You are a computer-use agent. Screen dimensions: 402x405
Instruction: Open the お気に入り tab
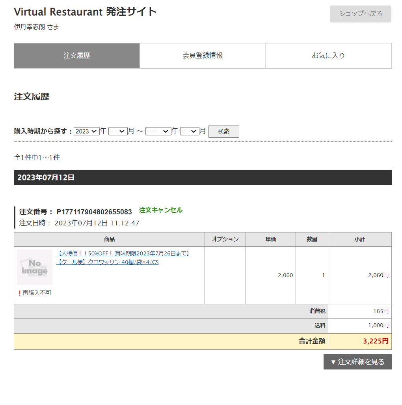(328, 56)
